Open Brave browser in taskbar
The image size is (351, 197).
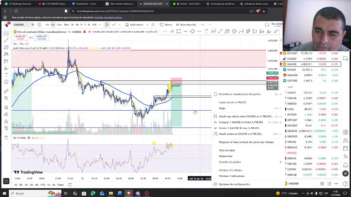129,193
